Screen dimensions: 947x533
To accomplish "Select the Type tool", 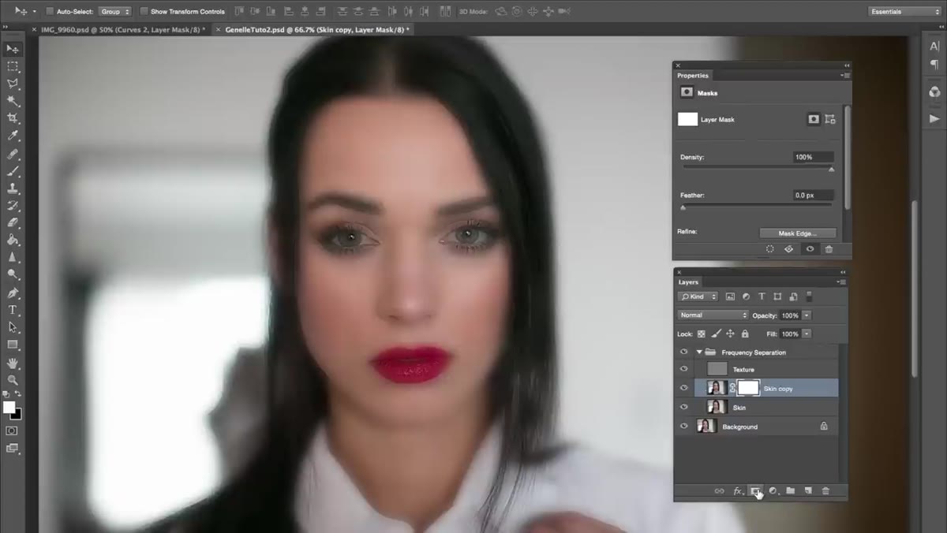I will point(13,310).
